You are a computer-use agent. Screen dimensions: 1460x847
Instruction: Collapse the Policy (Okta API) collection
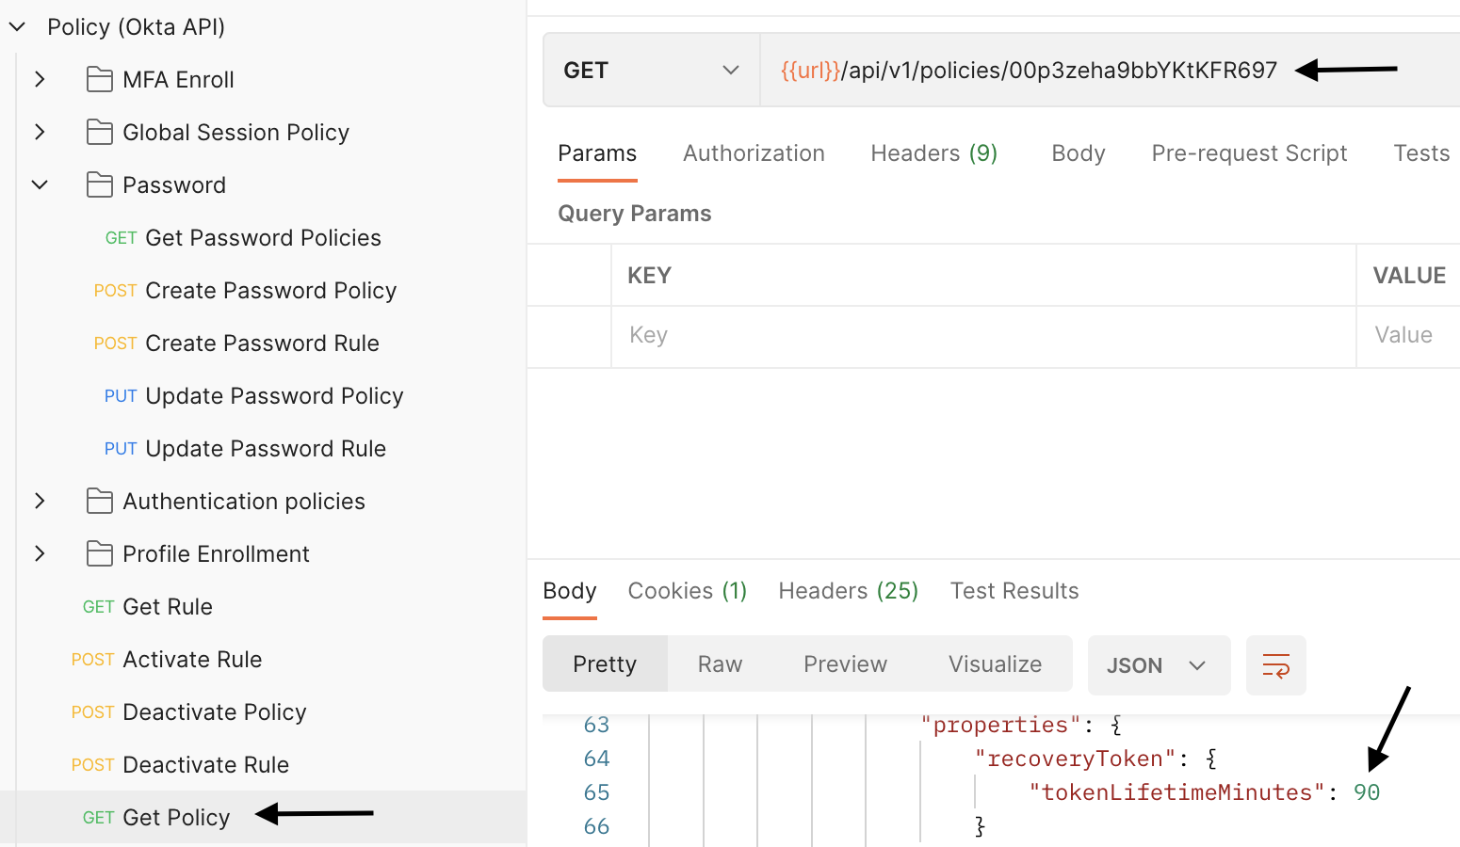[x=17, y=27]
